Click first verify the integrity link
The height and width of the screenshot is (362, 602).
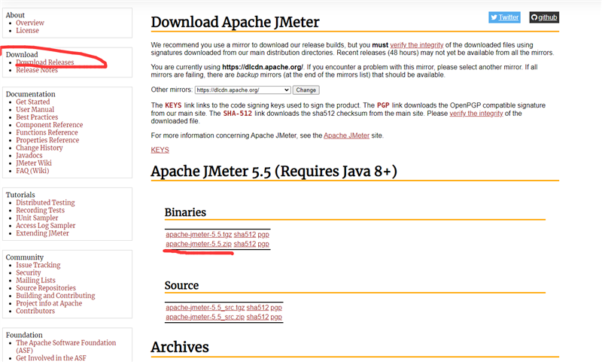pos(417,45)
